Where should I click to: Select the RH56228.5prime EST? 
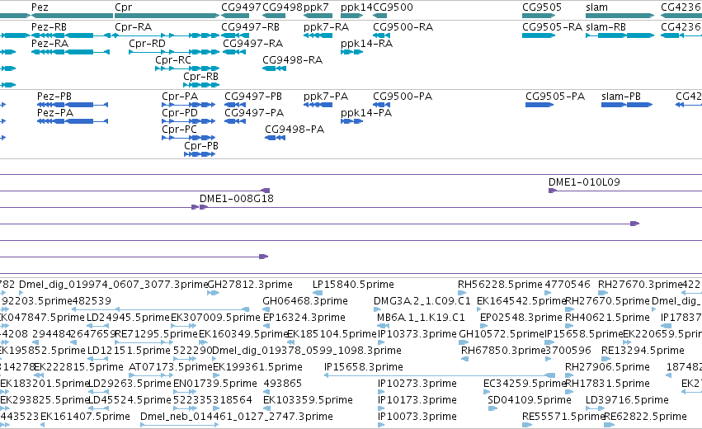pyautogui.click(x=462, y=293)
